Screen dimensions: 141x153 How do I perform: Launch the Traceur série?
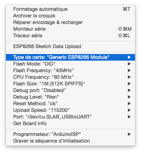[70, 36]
